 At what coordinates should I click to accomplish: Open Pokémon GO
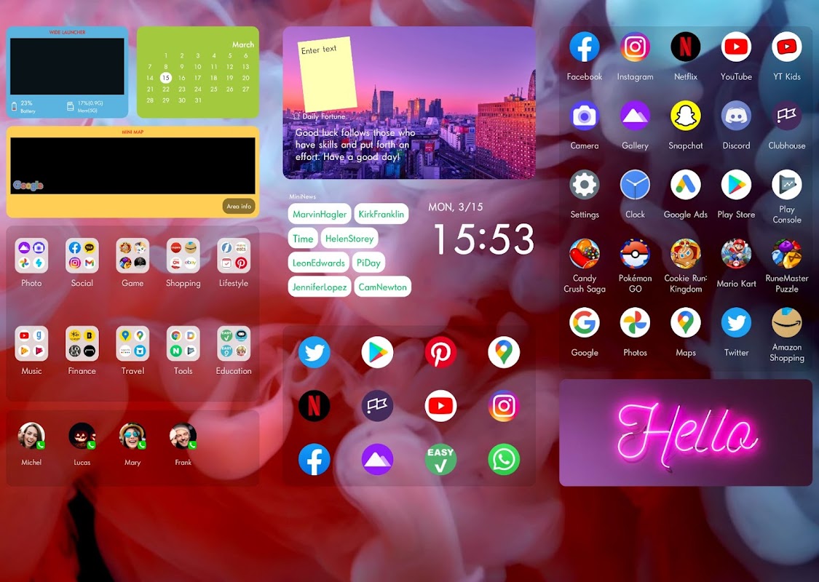[635, 254]
